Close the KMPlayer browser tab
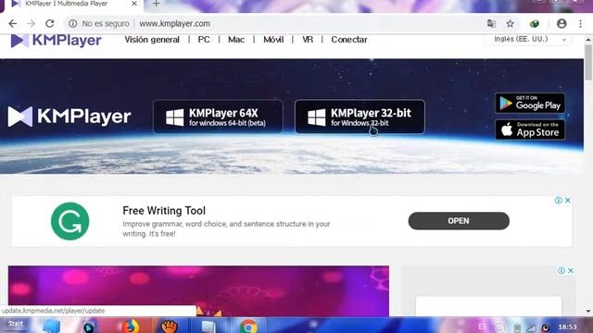The image size is (593, 333). (134, 4)
